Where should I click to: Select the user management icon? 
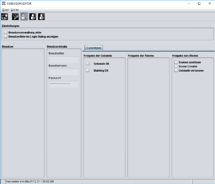(x=24, y=17)
